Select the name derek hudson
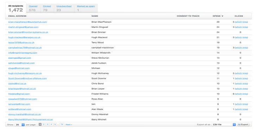This screenshot has height=130, width=255. [x=99, y=63]
